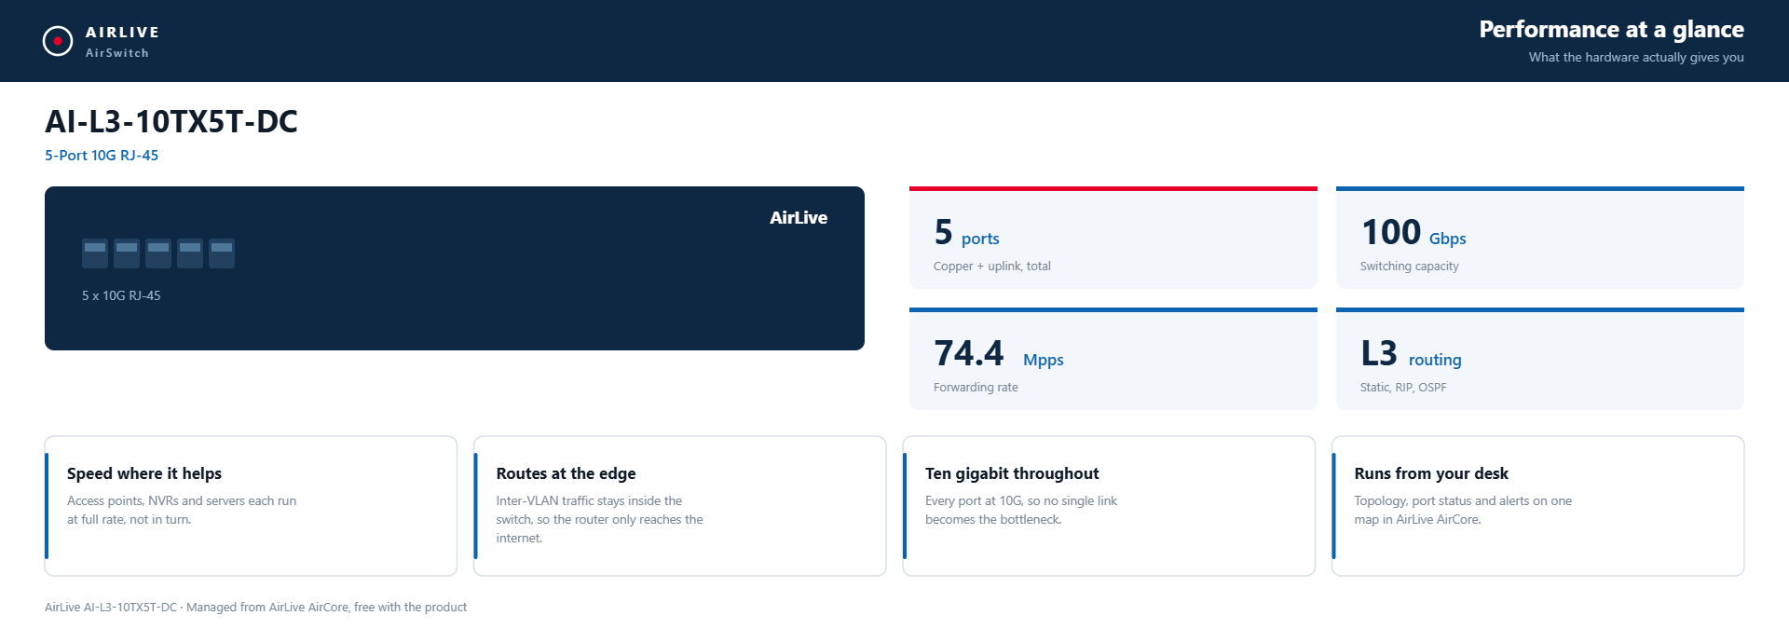
Task: Click the AirLive label on the switch panel
Action: click(x=799, y=217)
